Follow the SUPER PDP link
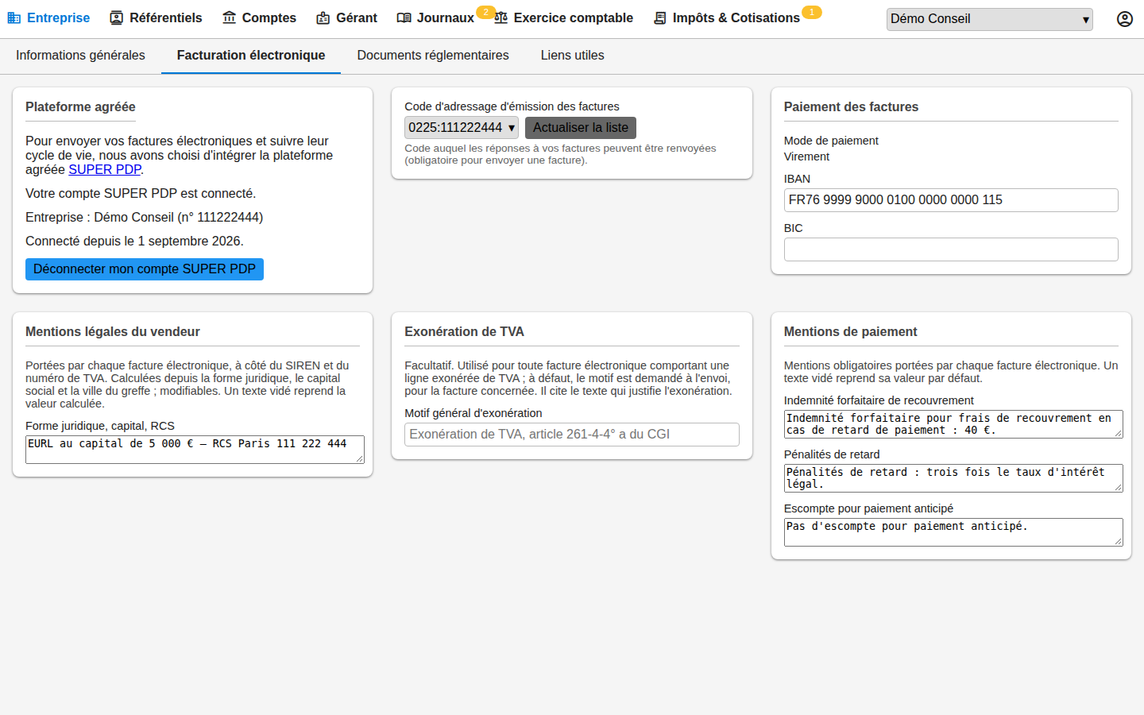This screenshot has width=1144, height=715. [105, 169]
